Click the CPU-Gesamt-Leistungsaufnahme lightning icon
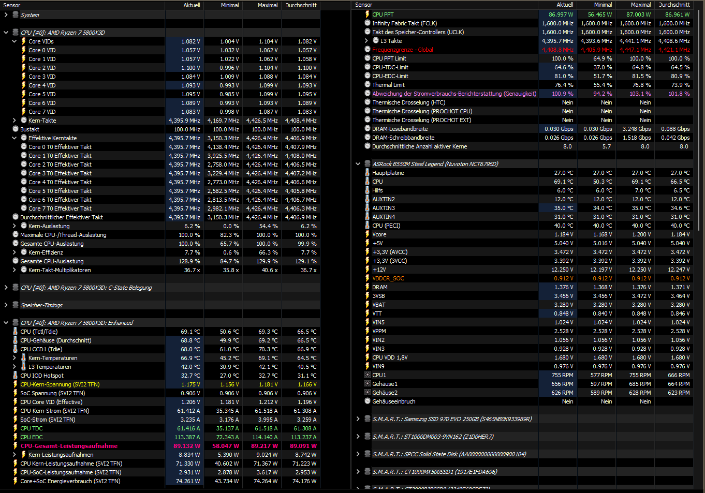The height and width of the screenshot is (493, 705). 16,446
